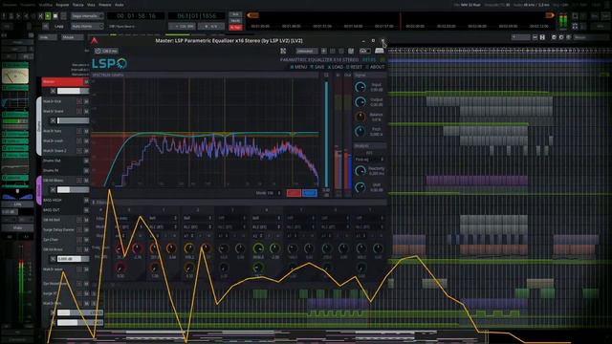
Task: Click the LSP logo
Action: [109, 63]
